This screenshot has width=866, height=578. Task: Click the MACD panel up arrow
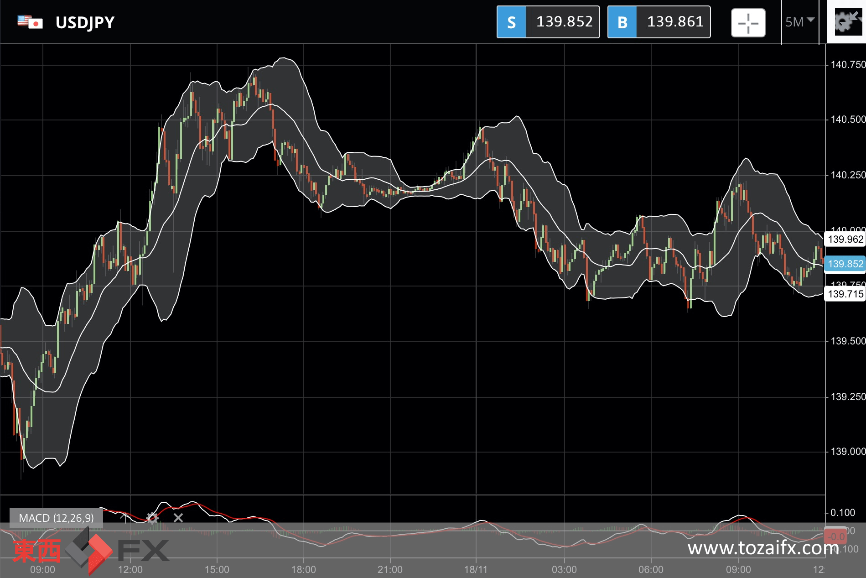coord(124,517)
